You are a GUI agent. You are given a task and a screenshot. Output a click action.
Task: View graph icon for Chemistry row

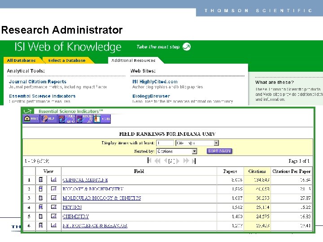[53, 216]
